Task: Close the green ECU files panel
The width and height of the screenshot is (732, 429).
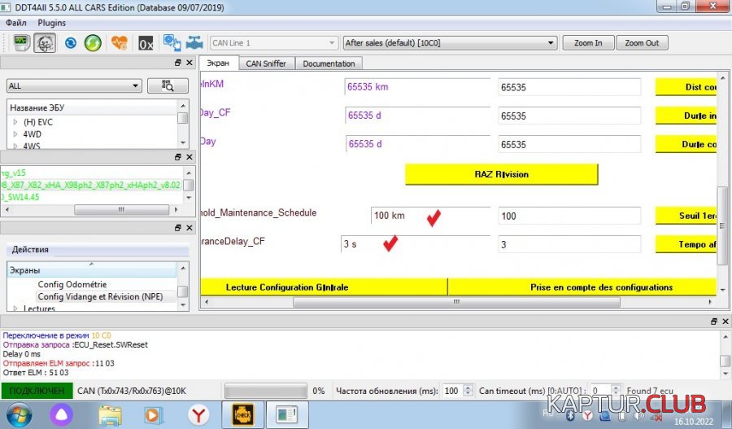Action: pyautogui.click(x=189, y=157)
